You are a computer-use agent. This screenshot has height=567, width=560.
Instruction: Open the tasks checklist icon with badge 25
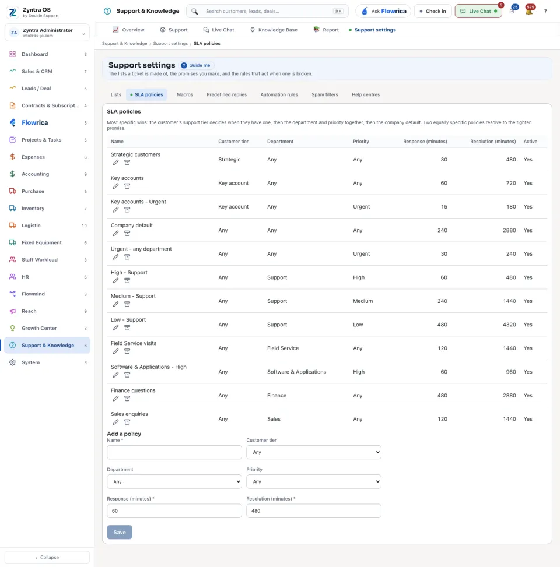[x=512, y=11]
